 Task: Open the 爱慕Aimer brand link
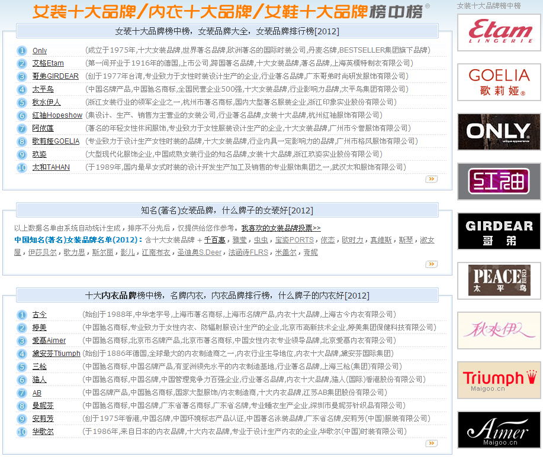49,341
